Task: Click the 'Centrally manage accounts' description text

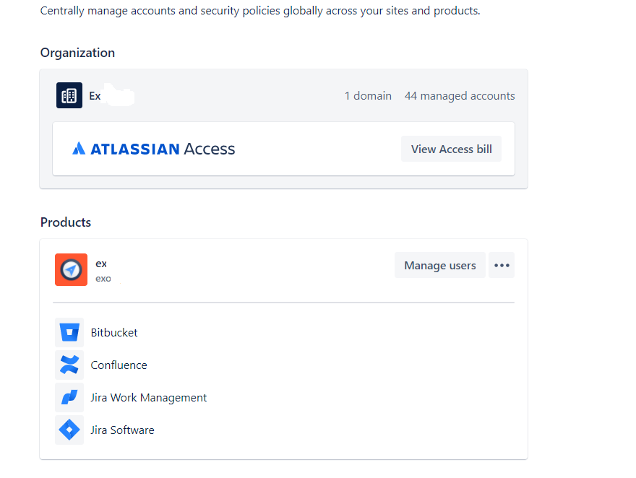Action: (x=260, y=11)
